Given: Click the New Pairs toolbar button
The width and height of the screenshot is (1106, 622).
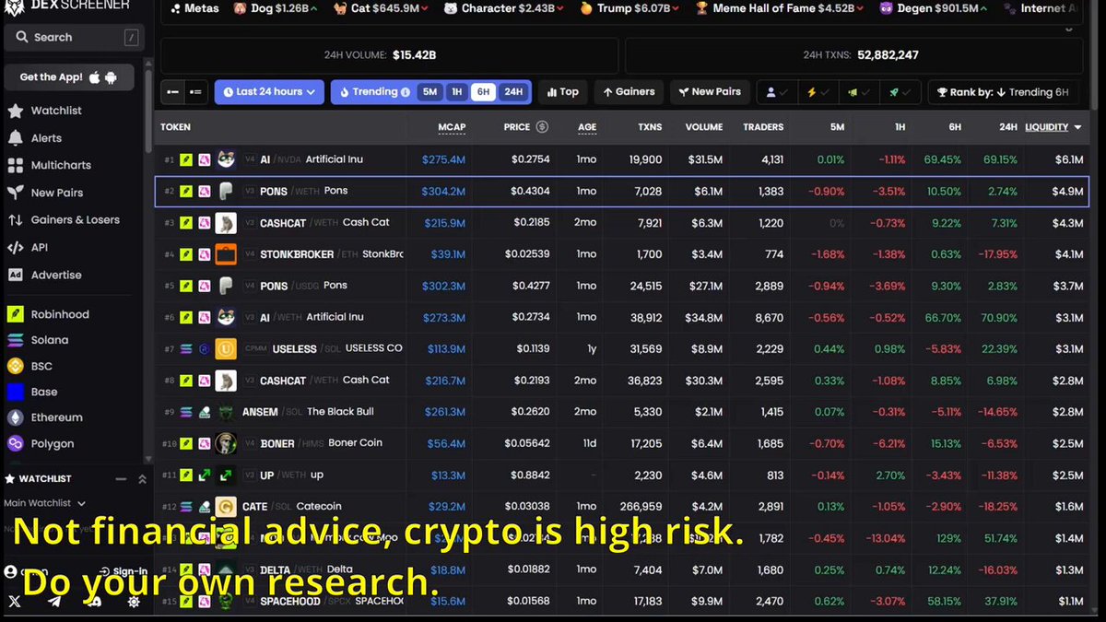Looking at the screenshot, I should [710, 92].
